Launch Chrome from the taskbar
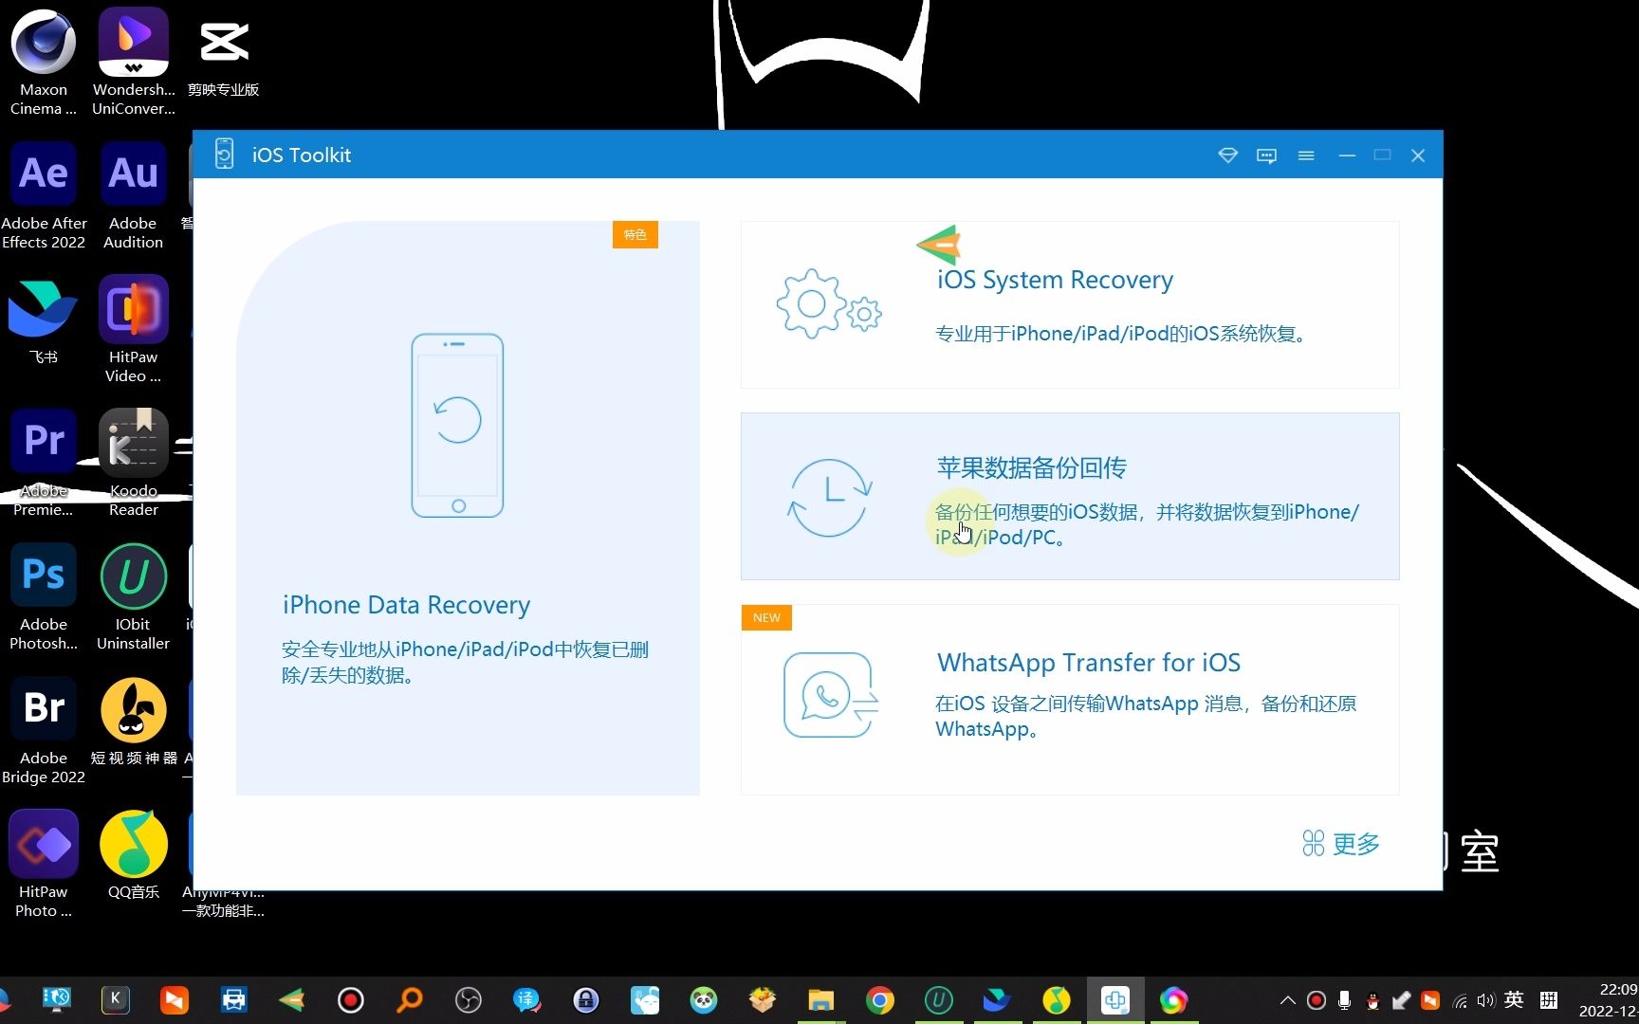 878,999
